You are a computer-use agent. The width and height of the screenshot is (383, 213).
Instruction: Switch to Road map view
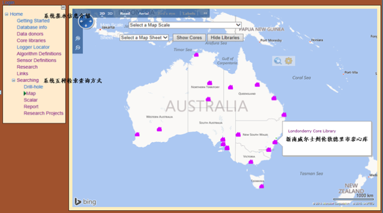click(x=125, y=14)
